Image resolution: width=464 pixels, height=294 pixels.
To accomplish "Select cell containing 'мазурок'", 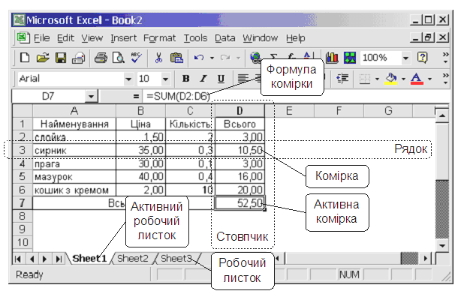I will click(74, 177).
